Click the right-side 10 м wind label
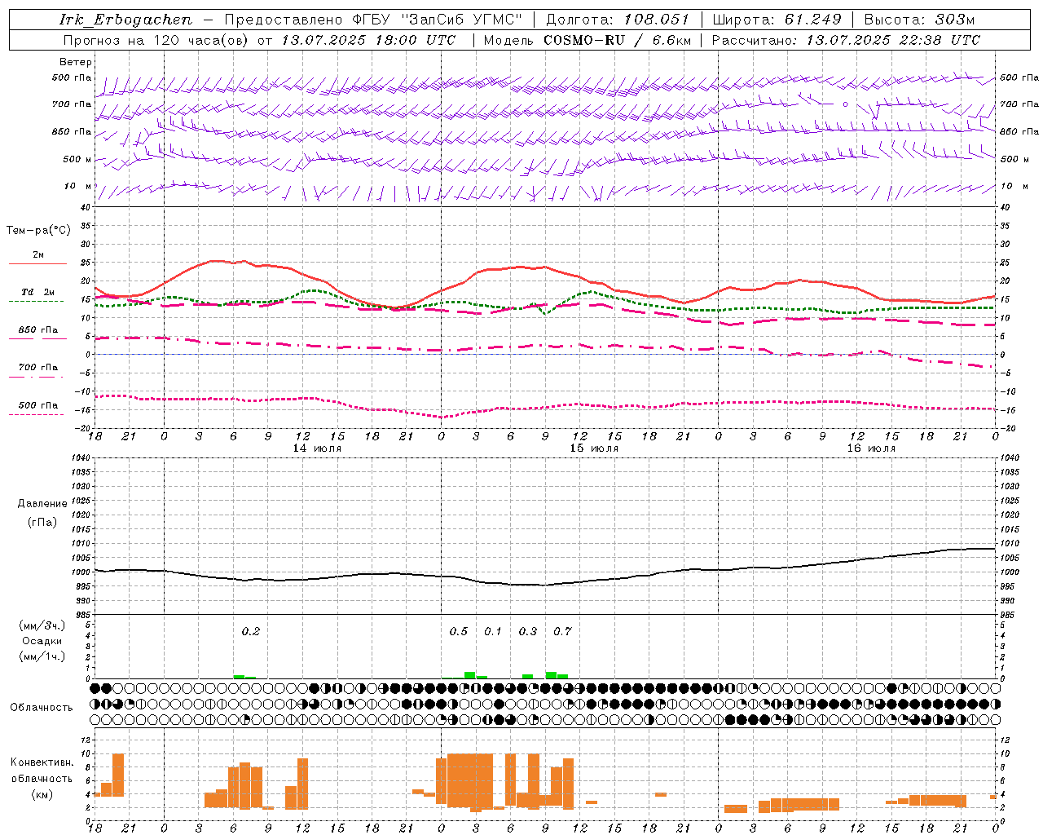 click(1014, 186)
